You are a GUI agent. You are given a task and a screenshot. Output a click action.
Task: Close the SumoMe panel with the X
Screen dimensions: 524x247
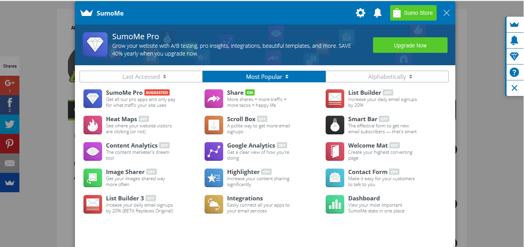point(446,13)
